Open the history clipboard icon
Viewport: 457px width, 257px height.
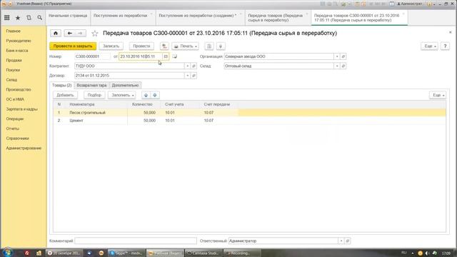(29, 18)
